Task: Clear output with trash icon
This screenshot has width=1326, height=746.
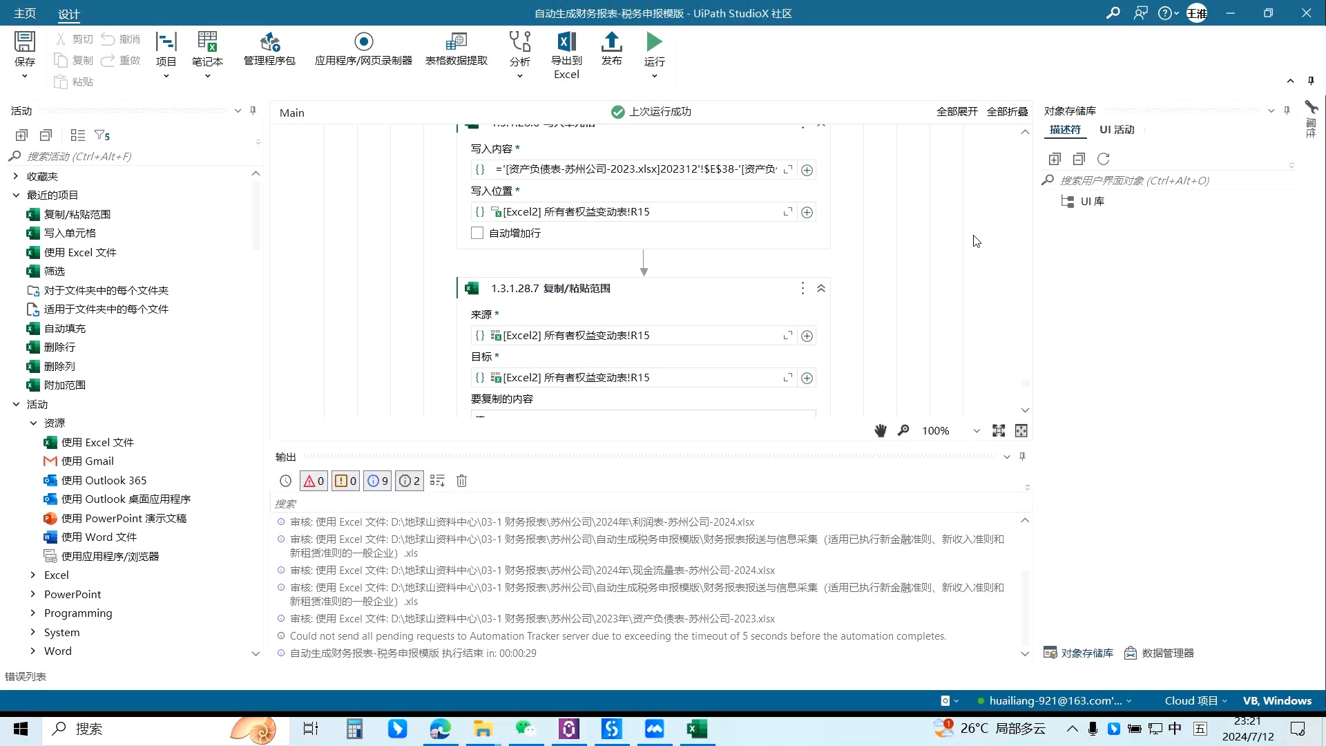Action: [461, 481]
